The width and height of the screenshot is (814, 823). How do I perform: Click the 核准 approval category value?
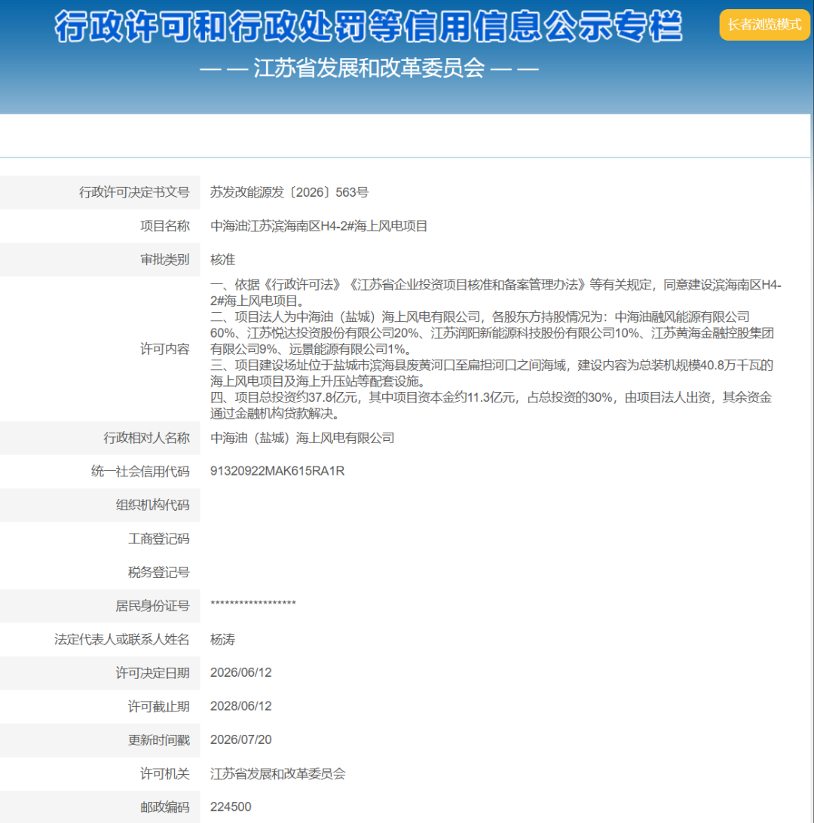pyautogui.click(x=222, y=260)
